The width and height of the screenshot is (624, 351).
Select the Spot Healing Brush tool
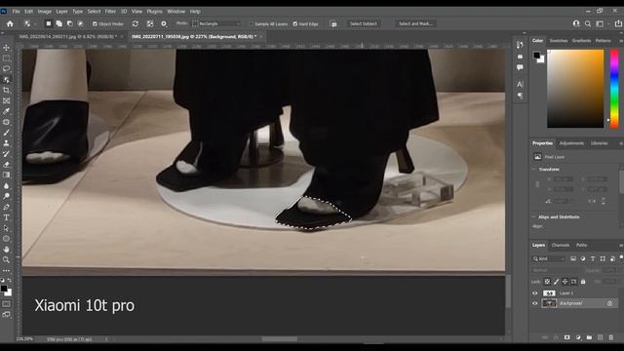click(x=7, y=122)
